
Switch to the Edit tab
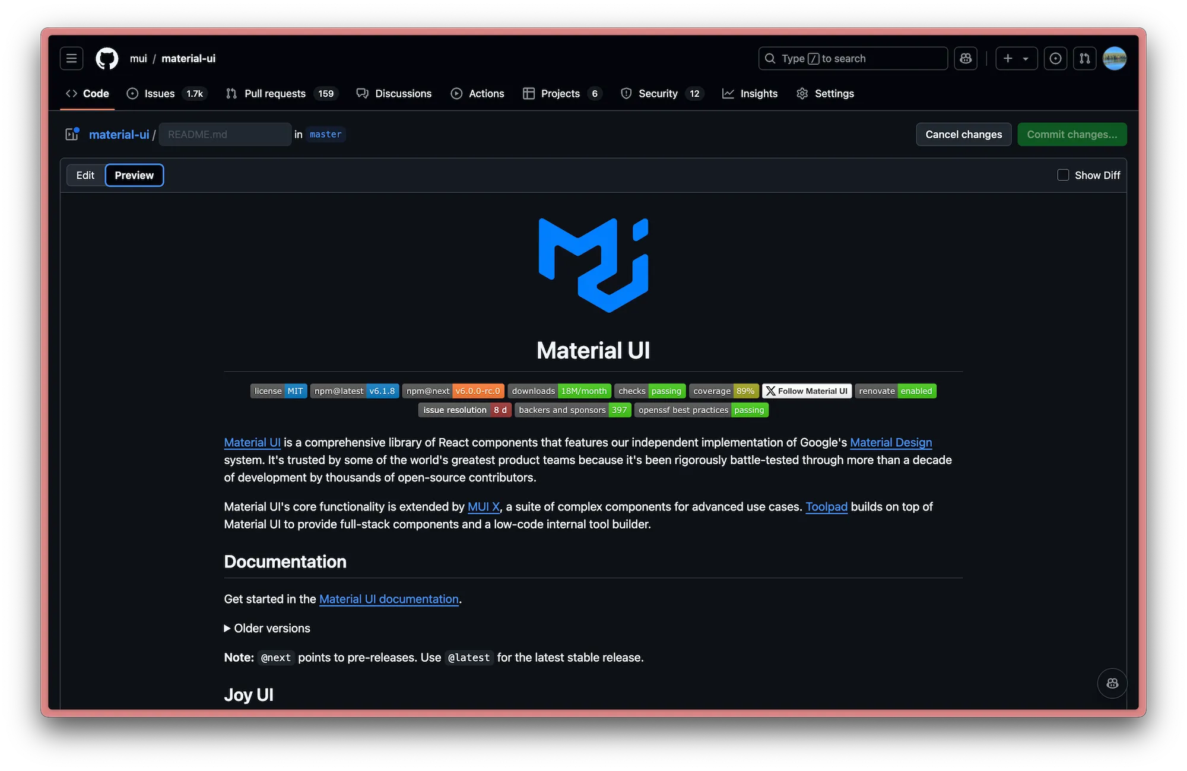(x=85, y=175)
